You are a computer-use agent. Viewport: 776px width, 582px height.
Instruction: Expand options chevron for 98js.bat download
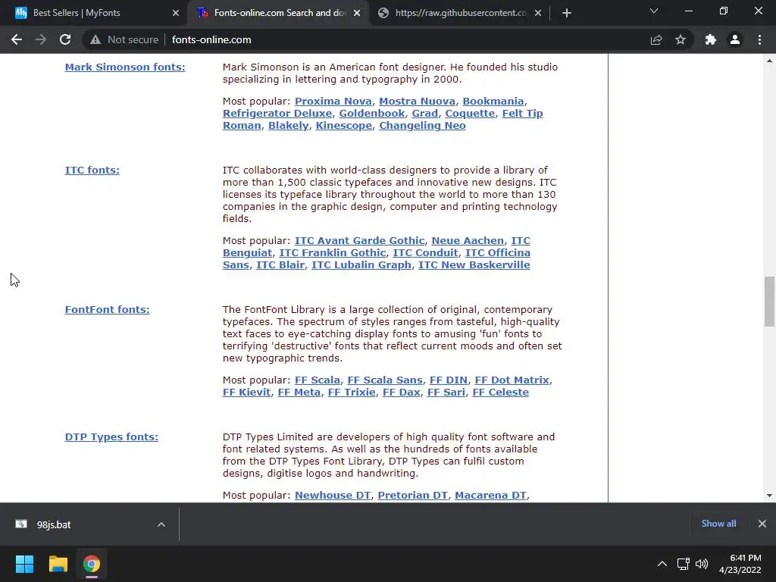point(161,524)
